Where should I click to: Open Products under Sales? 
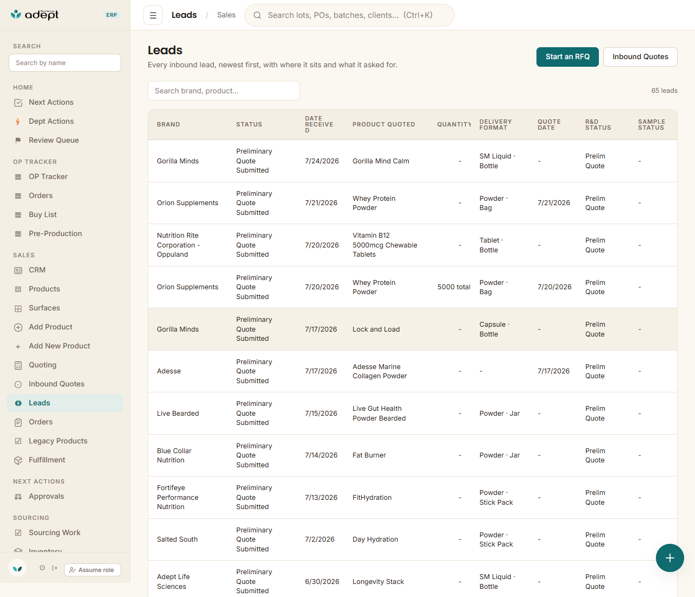tap(65, 289)
